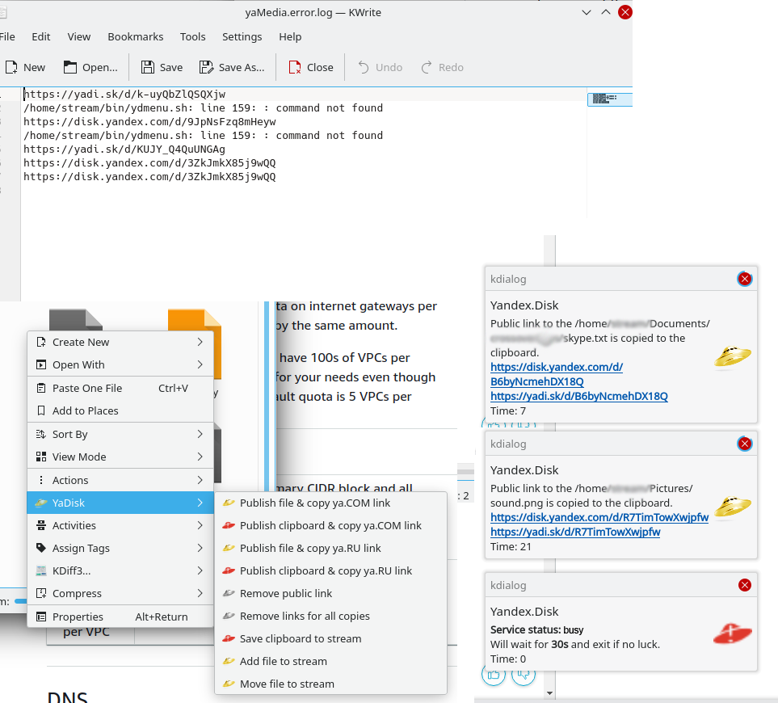Click the Open folder icon in toolbar
The width and height of the screenshot is (778, 703).
70,67
